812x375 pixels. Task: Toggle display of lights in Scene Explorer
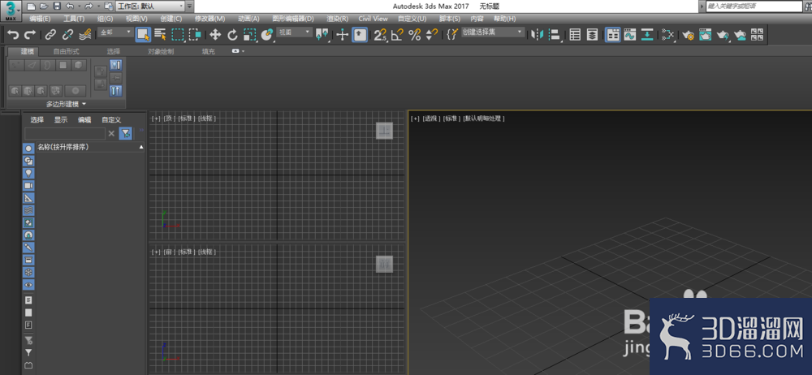coord(28,173)
